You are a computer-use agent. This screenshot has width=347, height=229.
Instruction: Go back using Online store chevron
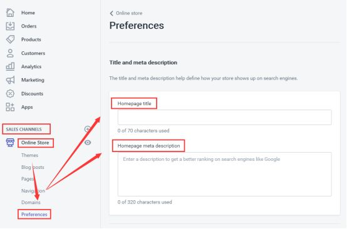pyautogui.click(x=111, y=14)
